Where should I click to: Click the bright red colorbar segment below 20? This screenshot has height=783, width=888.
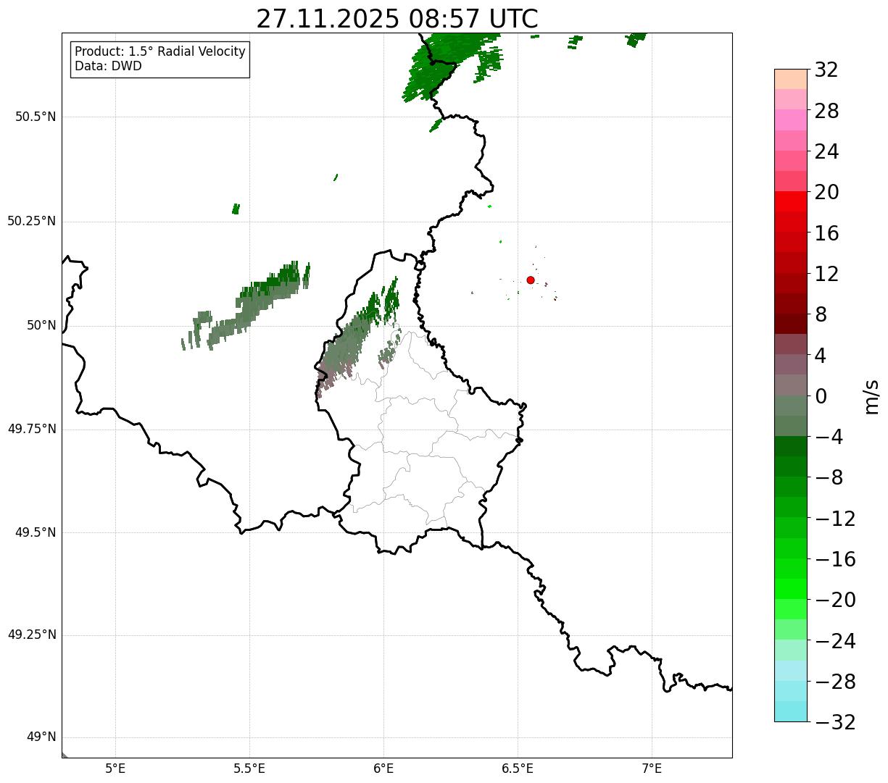[791, 201]
